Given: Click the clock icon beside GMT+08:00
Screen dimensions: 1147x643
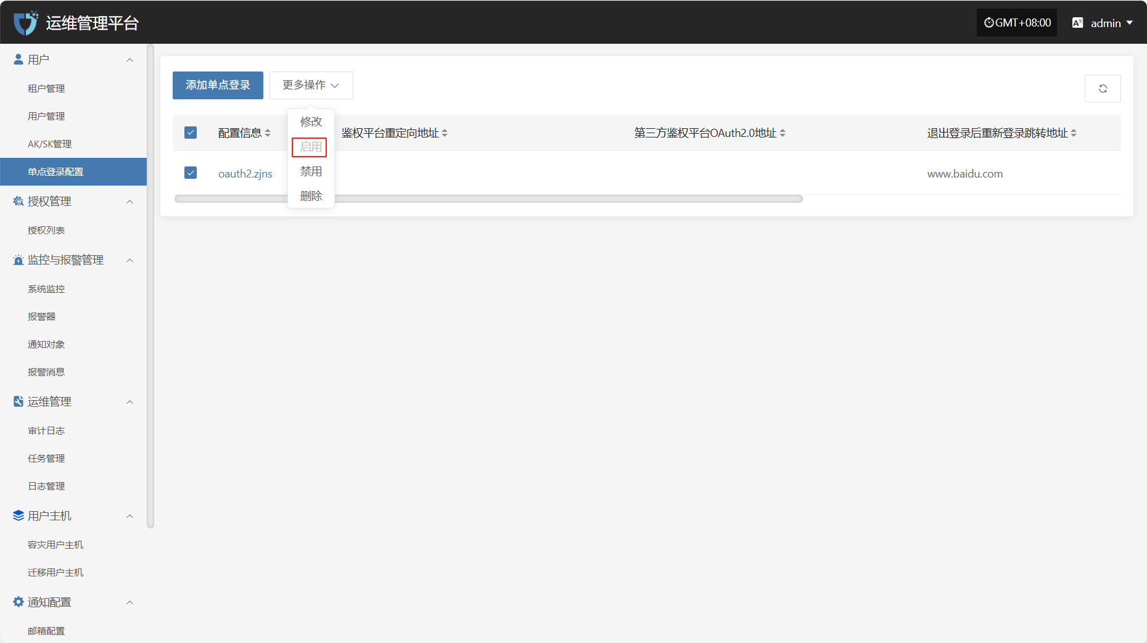Looking at the screenshot, I should [989, 23].
